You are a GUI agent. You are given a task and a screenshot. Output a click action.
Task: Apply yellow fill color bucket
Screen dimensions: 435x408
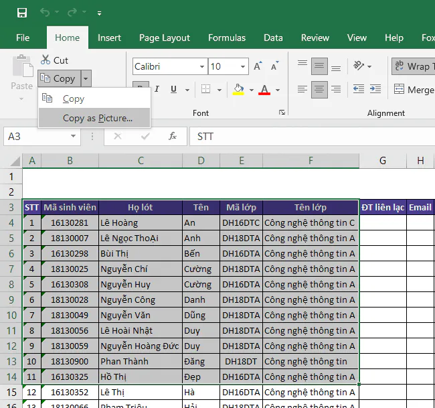pyautogui.click(x=238, y=89)
